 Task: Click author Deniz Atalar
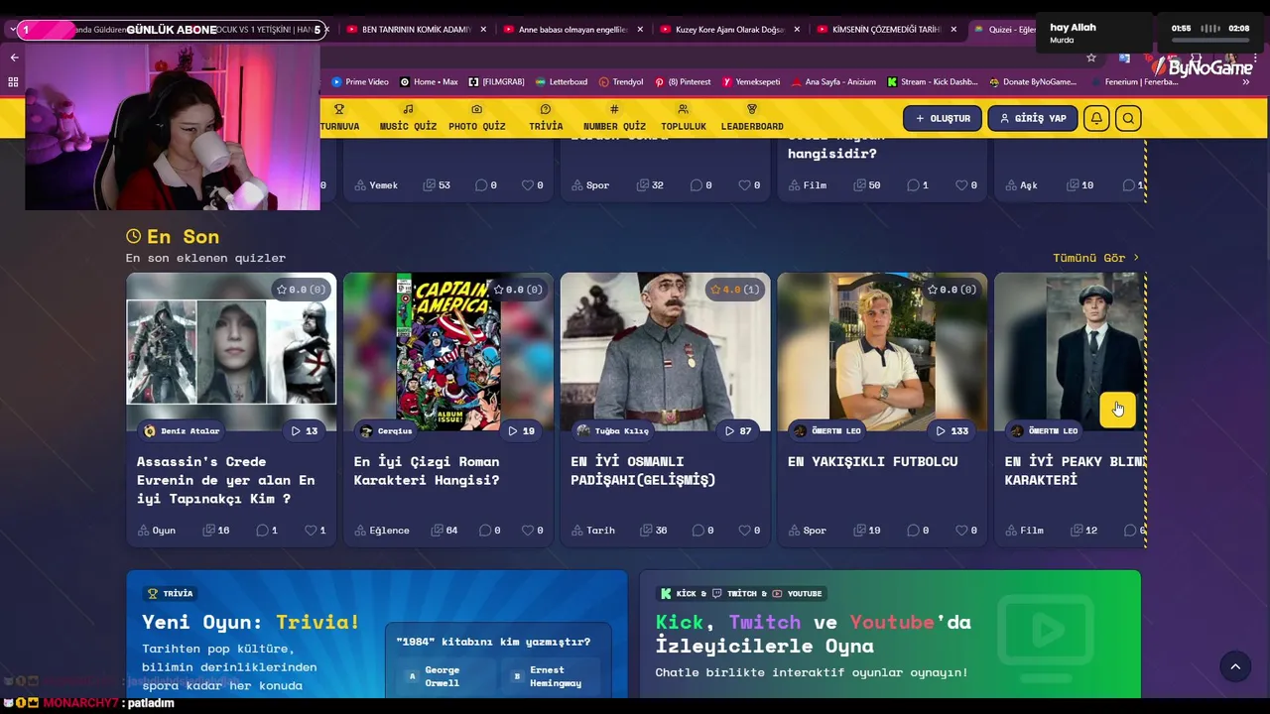182,430
